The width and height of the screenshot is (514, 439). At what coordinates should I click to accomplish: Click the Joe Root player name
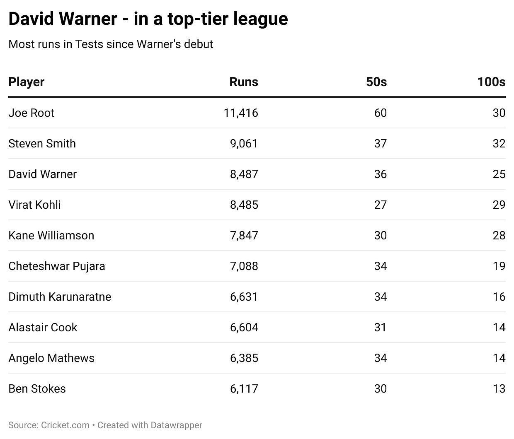pos(32,113)
